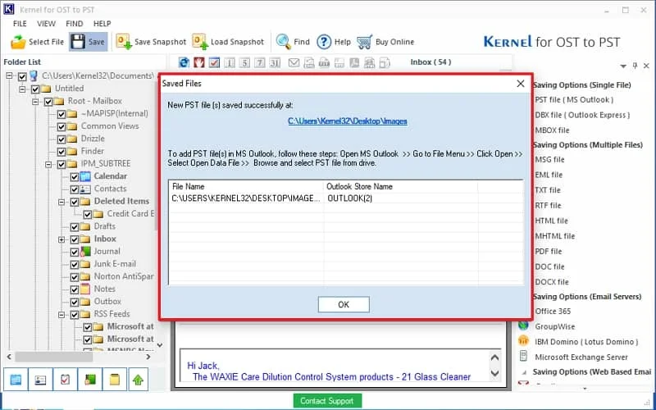Collapse the IPM_SUBTREE node
The width and height of the screenshot is (656, 410).
tap(48, 165)
